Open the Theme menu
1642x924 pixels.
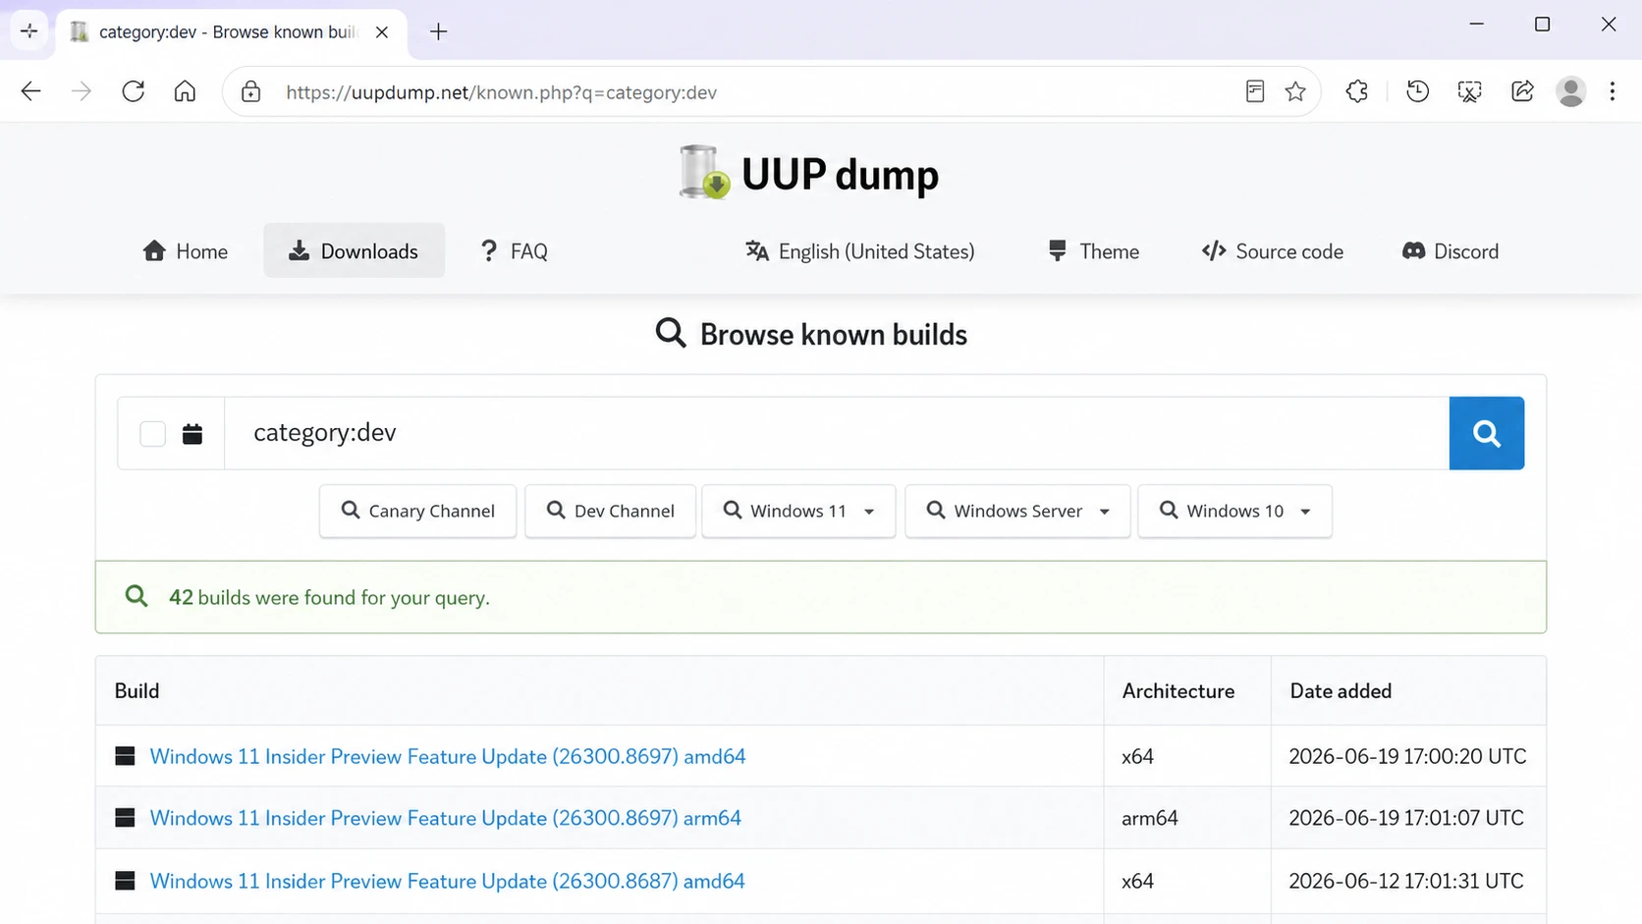[1093, 251]
